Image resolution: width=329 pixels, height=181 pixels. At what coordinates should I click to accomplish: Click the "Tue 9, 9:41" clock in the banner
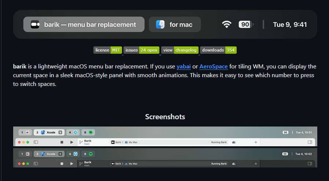tap(290, 24)
